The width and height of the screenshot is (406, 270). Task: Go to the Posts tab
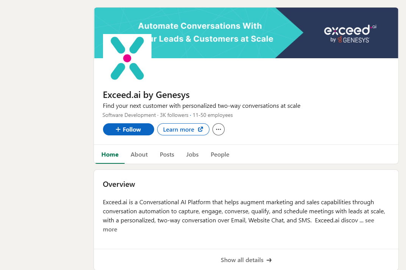tap(167, 155)
